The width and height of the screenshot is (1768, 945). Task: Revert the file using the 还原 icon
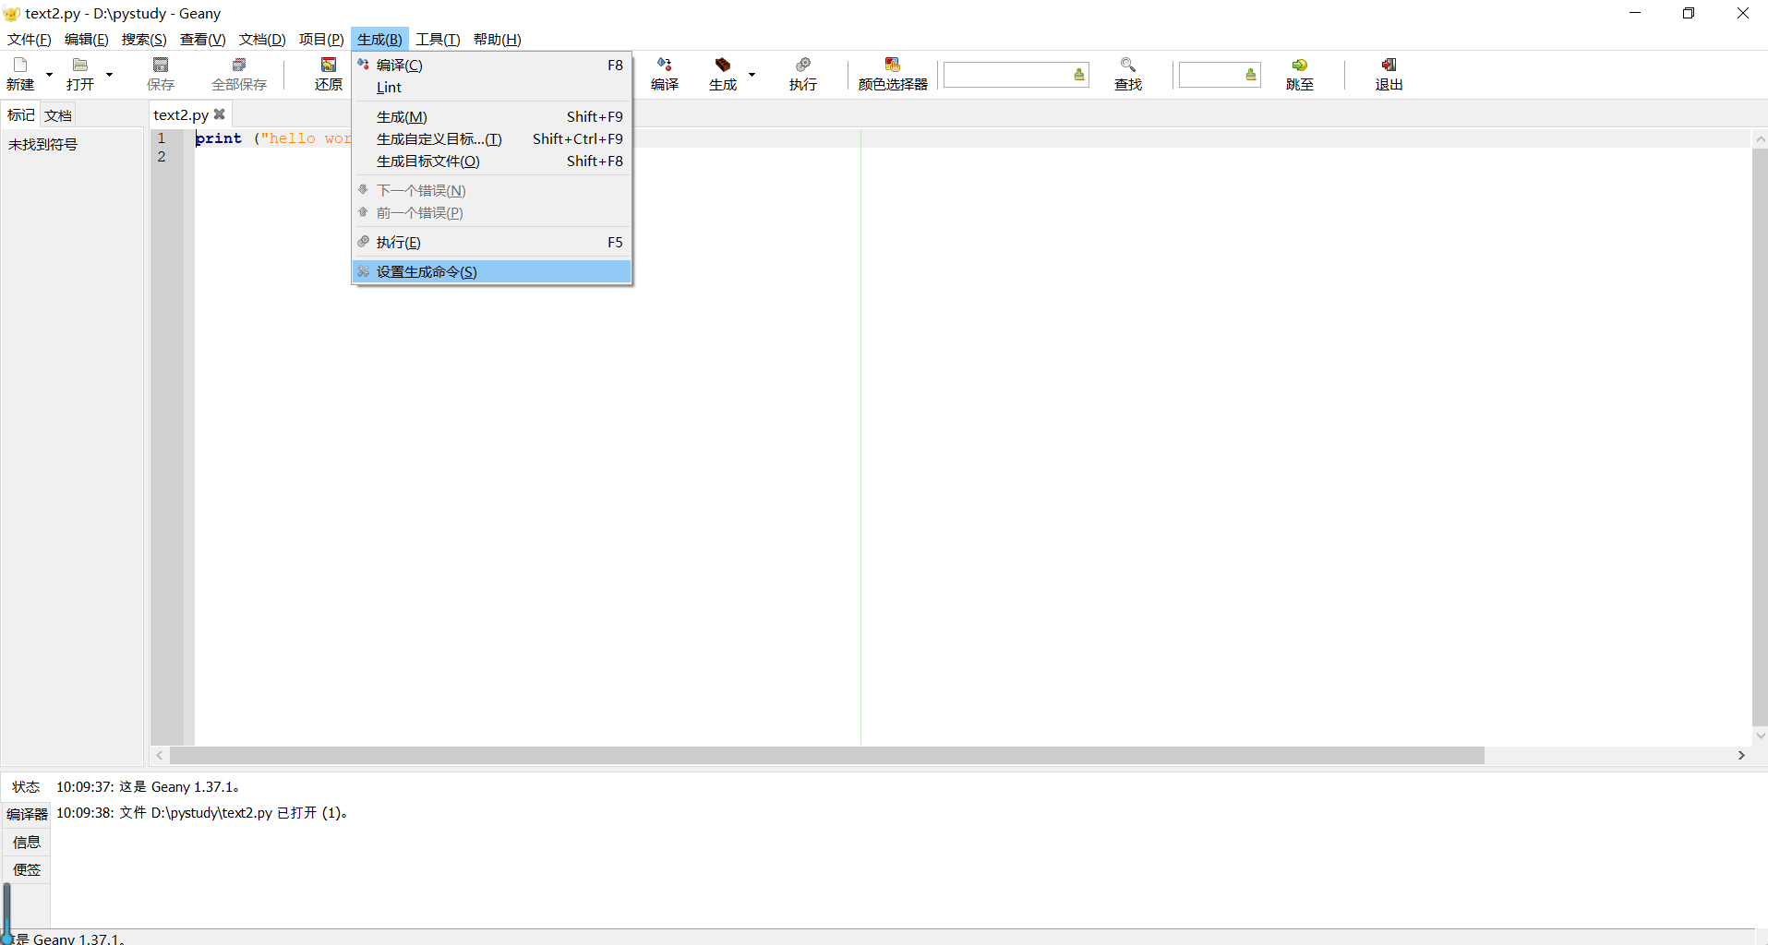[x=328, y=74]
